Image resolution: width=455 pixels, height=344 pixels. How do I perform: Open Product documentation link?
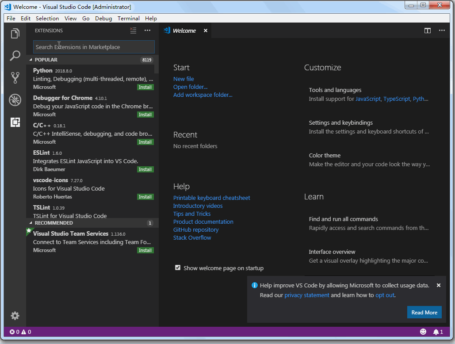203,222
